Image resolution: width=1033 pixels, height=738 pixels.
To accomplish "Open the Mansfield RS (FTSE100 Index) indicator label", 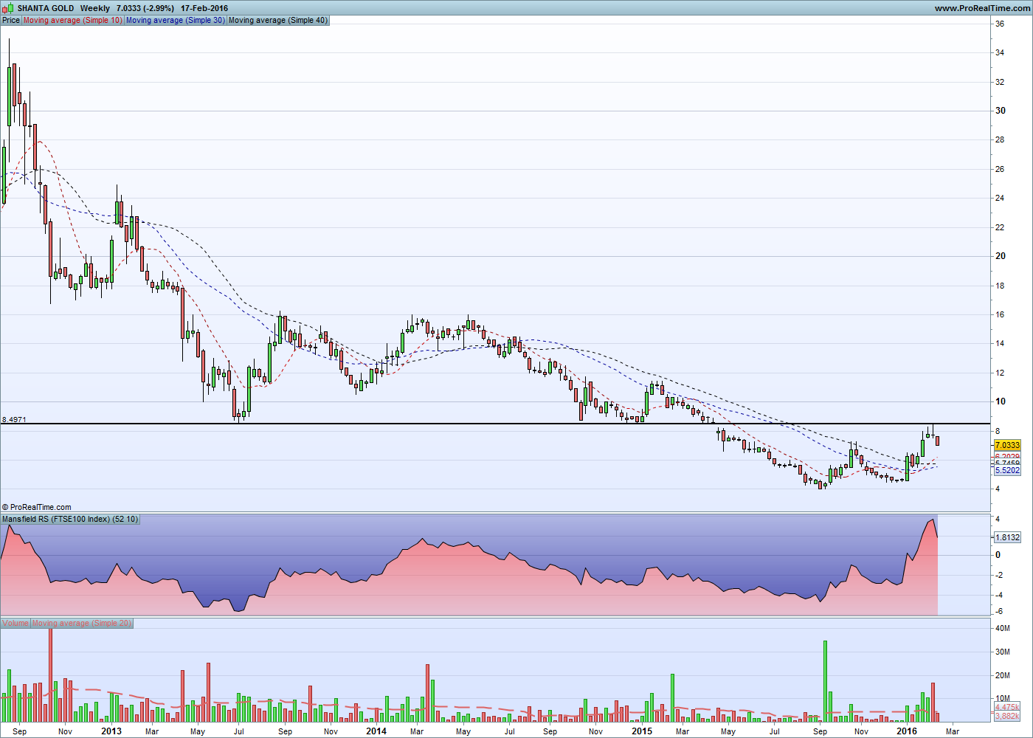I will coord(70,520).
